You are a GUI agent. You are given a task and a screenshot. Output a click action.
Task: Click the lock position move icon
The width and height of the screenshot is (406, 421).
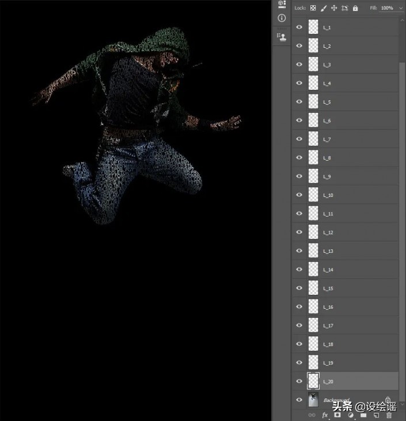(334, 8)
